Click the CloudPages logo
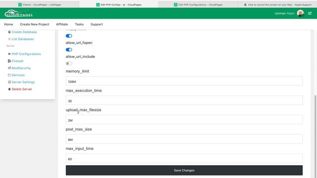This screenshot has width=317, height=178. (18, 13)
